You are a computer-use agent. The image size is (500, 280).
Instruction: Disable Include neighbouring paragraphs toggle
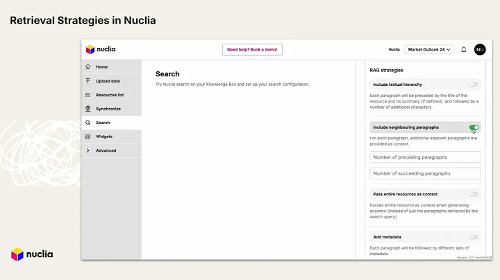point(474,128)
